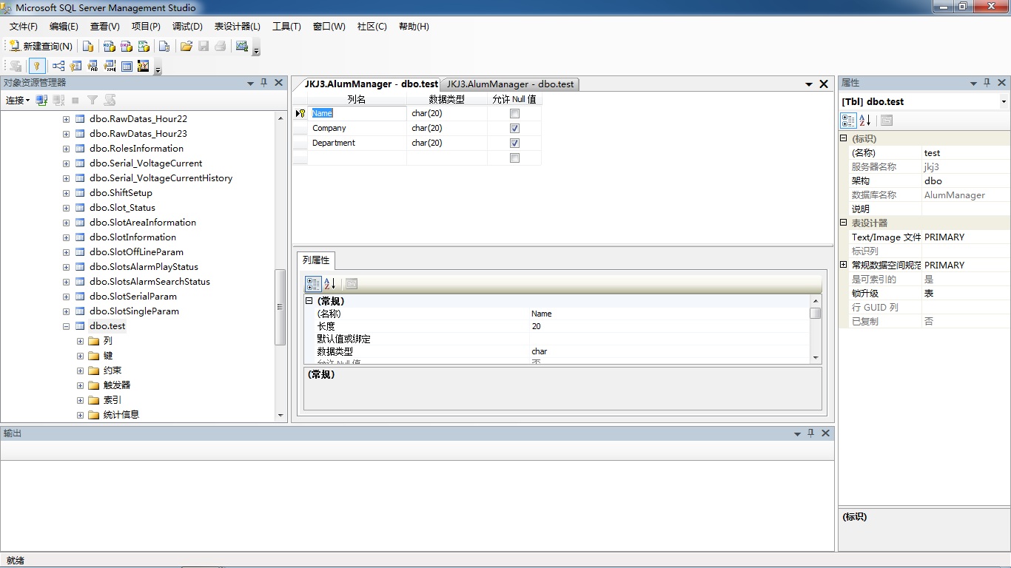Expand the 索引 folder under dbo.test
Image resolution: width=1011 pixels, height=568 pixels.
[80, 400]
